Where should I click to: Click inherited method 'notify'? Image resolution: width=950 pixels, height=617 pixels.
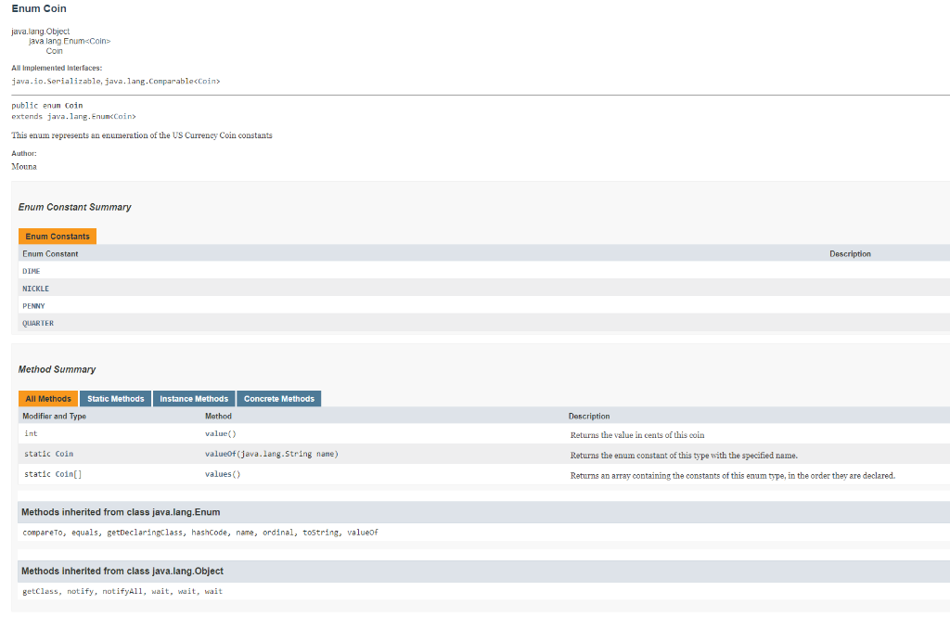(80, 592)
